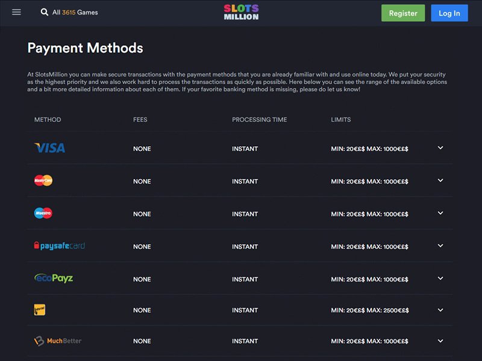Image resolution: width=482 pixels, height=361 pixels.
Task: Expand the paysafecard payment row
Action: pyautogui.click(x=440, y=245)
